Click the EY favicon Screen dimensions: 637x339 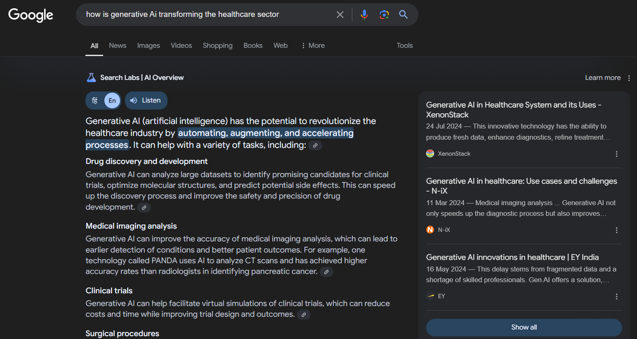click(x=430, y=296)
